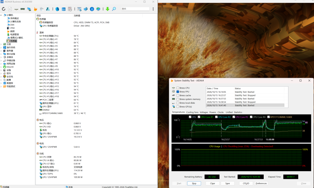This screenshot has height=188, width=314.
Task: Expand the 性能测试 tree node
Action: pyautogui.click(x=1, y=86)
